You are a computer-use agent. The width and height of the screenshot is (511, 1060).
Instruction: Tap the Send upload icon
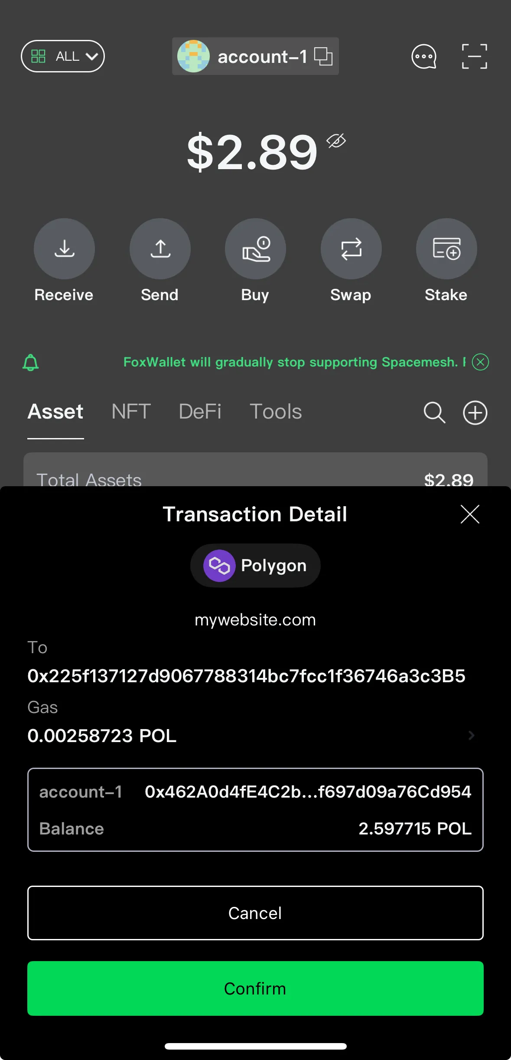pyautogui.click(x=160, y=249)
